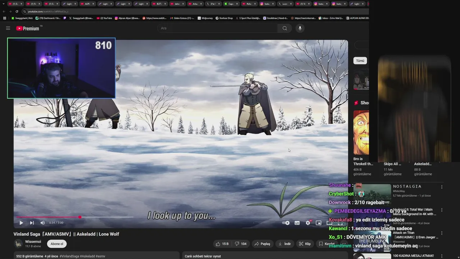Open more options for Total War menu video
Screen dimensions: 460x259
(442, 210)
